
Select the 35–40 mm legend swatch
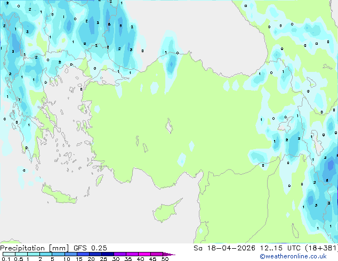point(132,254)
